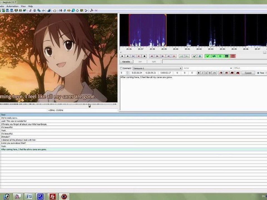Toggle Medusa-style timing shortcuts
Image resolution: width=267 pixels, height=200 pixels.
click(233, 56)
